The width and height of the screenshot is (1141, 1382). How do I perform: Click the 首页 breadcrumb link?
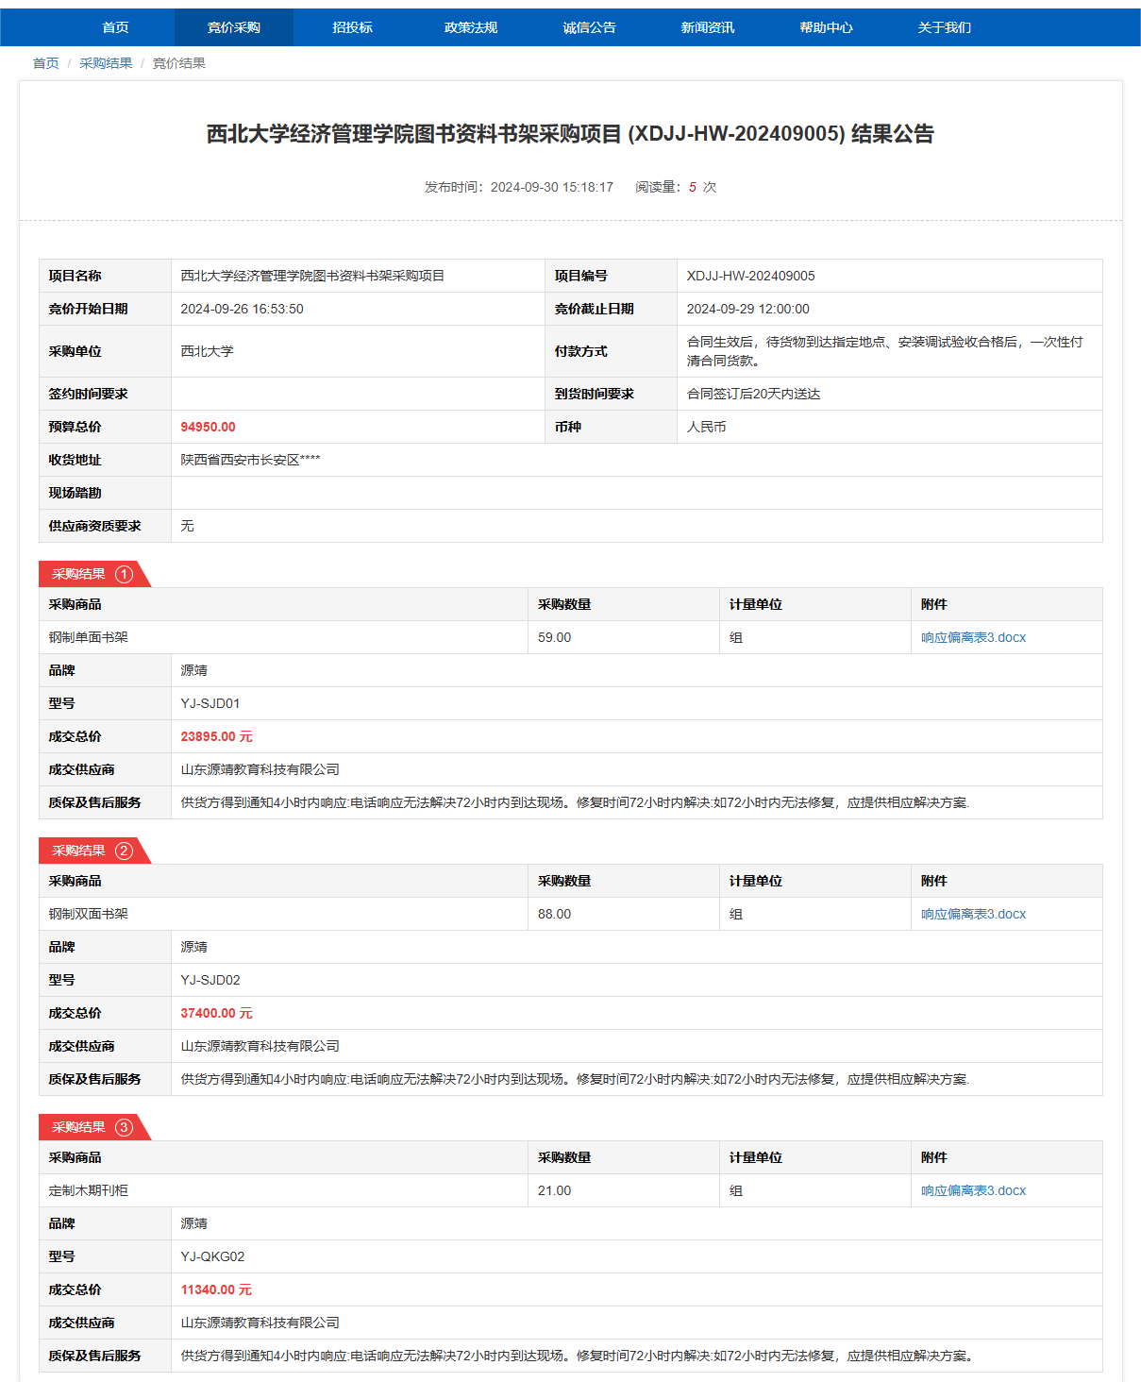point(45,63)
